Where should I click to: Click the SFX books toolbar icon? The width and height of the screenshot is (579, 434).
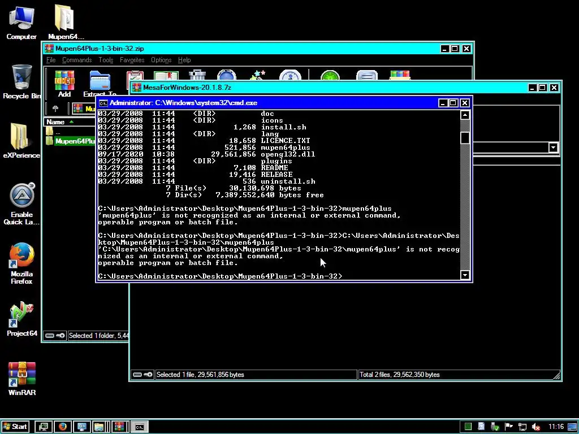[x=400, y=75]
